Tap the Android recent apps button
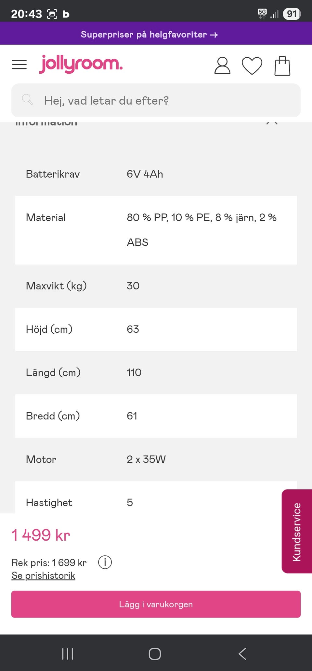 pos(68,654)
